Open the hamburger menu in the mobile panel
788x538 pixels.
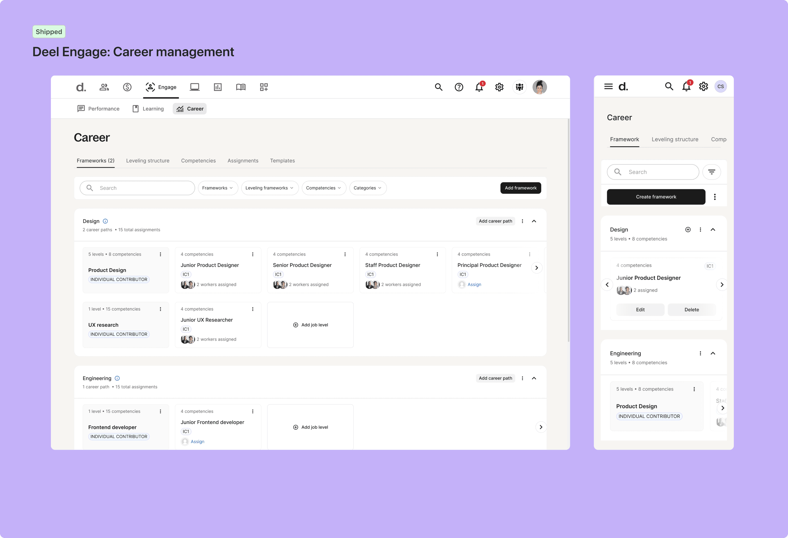(x=608, y=86)
